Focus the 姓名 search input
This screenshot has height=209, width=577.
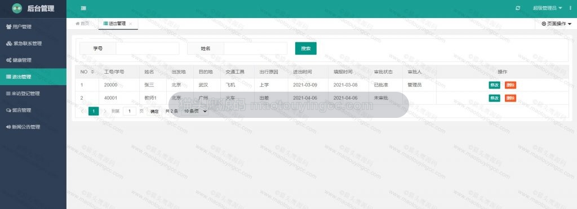(255, 48)
